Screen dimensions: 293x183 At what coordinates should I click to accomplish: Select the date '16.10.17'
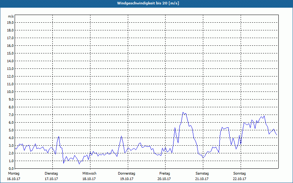coord(14,179)
